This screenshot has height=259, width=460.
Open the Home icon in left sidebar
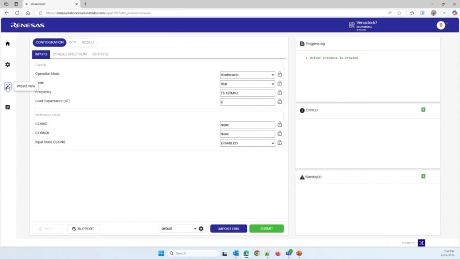click(8, 44)
